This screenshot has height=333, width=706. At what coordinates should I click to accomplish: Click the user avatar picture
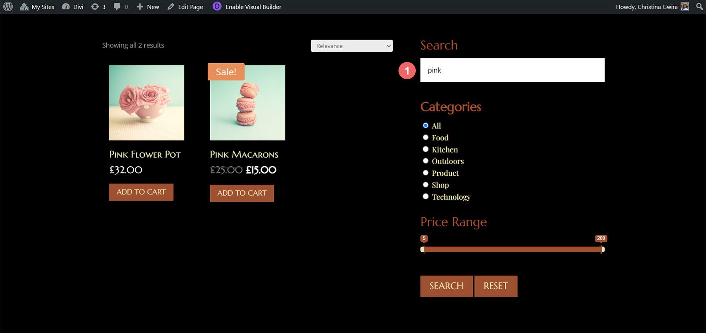click(684, 7)
